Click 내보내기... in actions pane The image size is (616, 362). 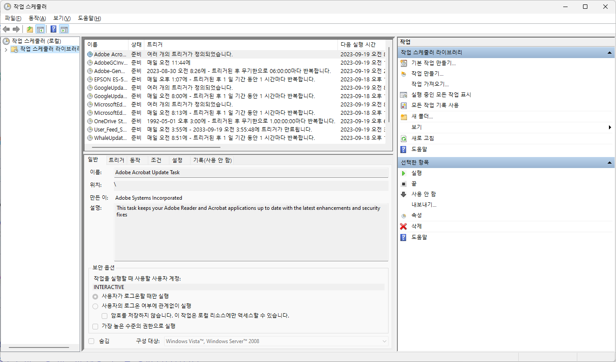coord(423,205)
